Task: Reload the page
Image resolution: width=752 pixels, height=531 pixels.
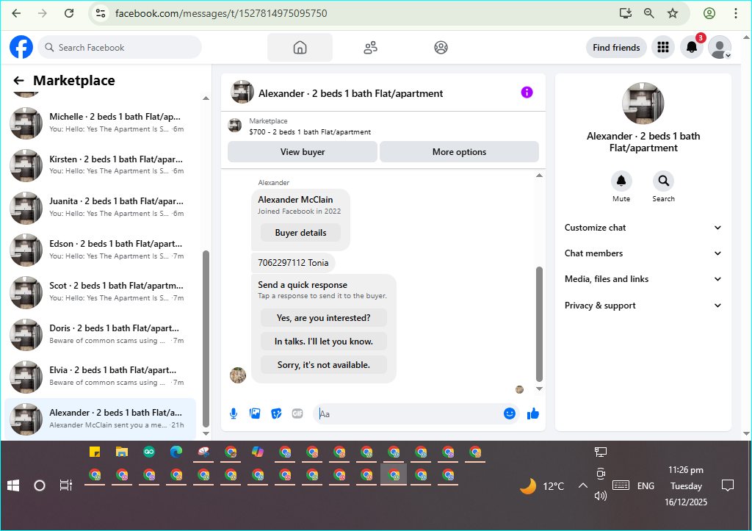Action: point(69,13)
